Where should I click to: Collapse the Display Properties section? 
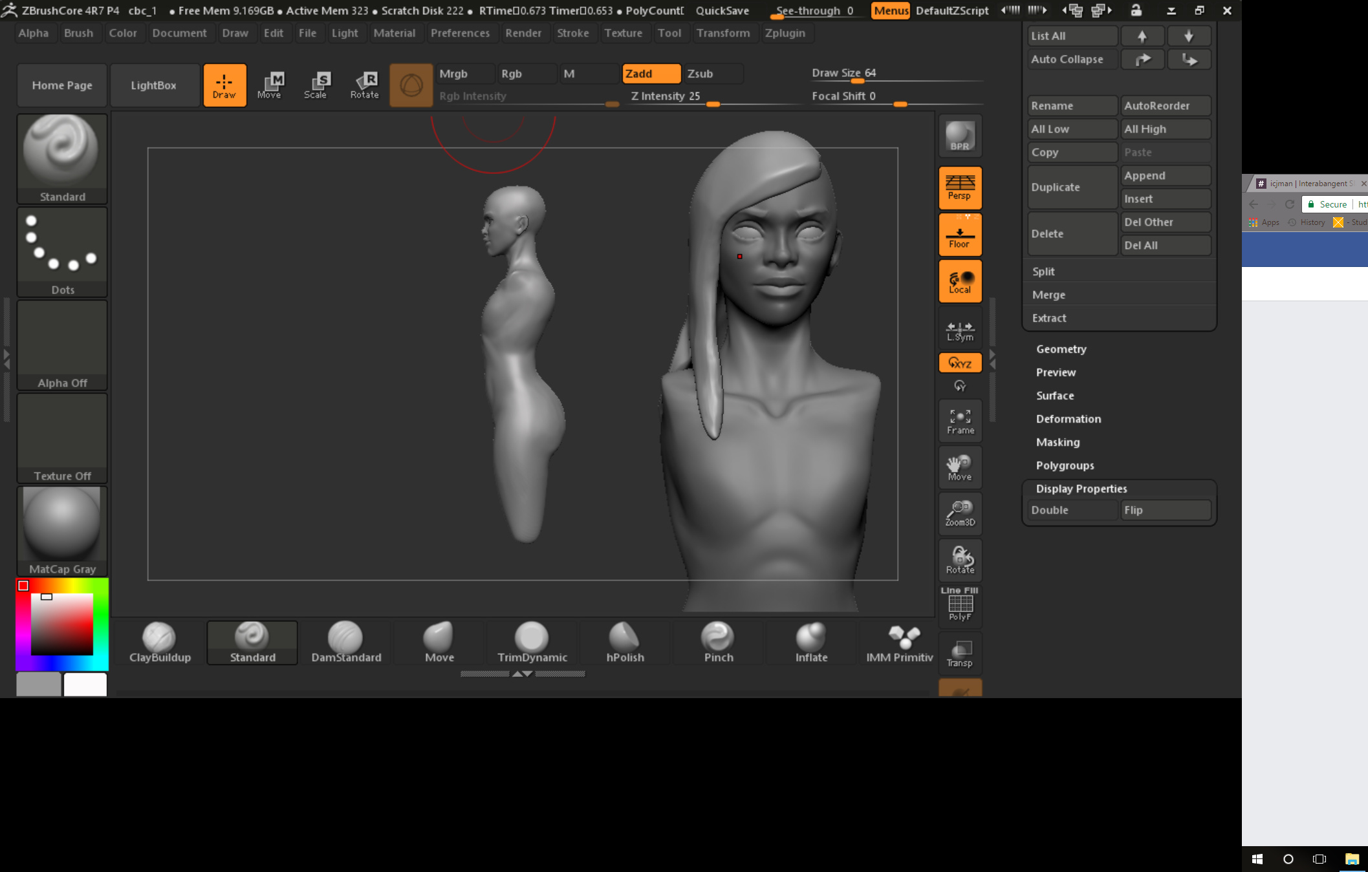(1081, 489)
